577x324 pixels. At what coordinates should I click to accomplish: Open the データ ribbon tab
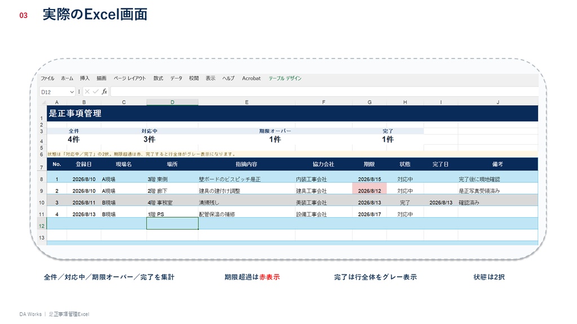click(176, 78)
